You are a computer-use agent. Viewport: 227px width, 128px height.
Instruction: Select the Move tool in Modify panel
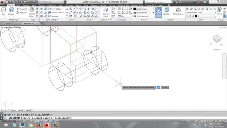coord(88,9)
